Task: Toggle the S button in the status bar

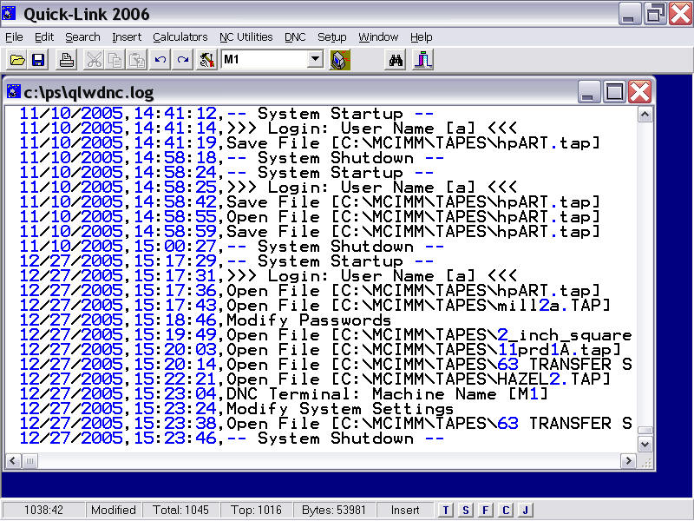Action: (465, 511)
